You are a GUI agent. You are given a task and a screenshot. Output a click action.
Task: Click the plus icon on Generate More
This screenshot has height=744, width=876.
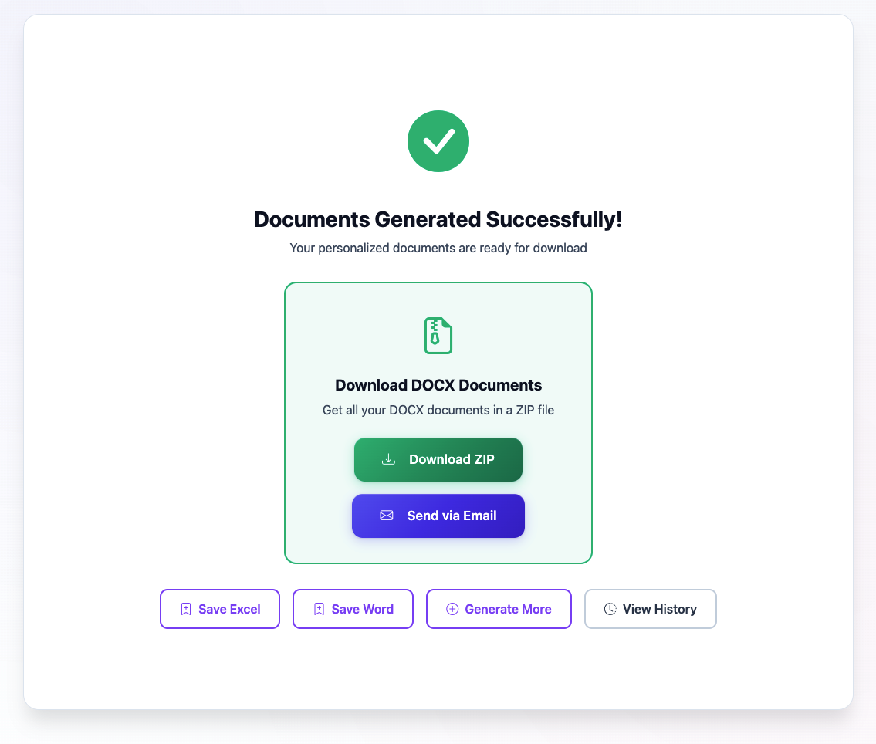tap(452, 609)
